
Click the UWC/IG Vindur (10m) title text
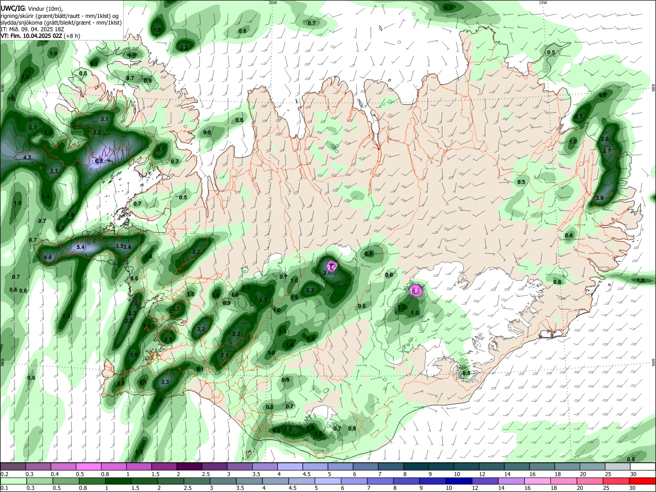point(31,8)
